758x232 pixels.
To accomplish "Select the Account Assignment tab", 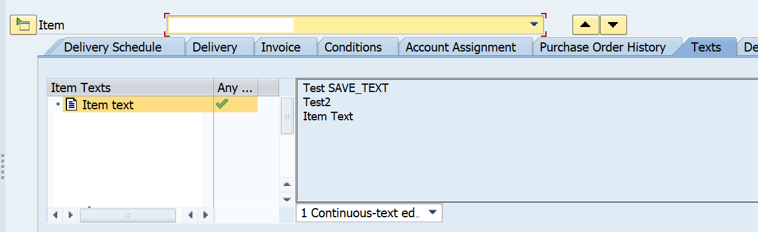I will click(460, 47).
